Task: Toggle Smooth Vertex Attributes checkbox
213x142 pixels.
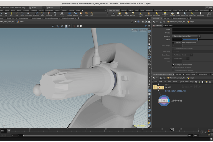Action: point(173,67)
